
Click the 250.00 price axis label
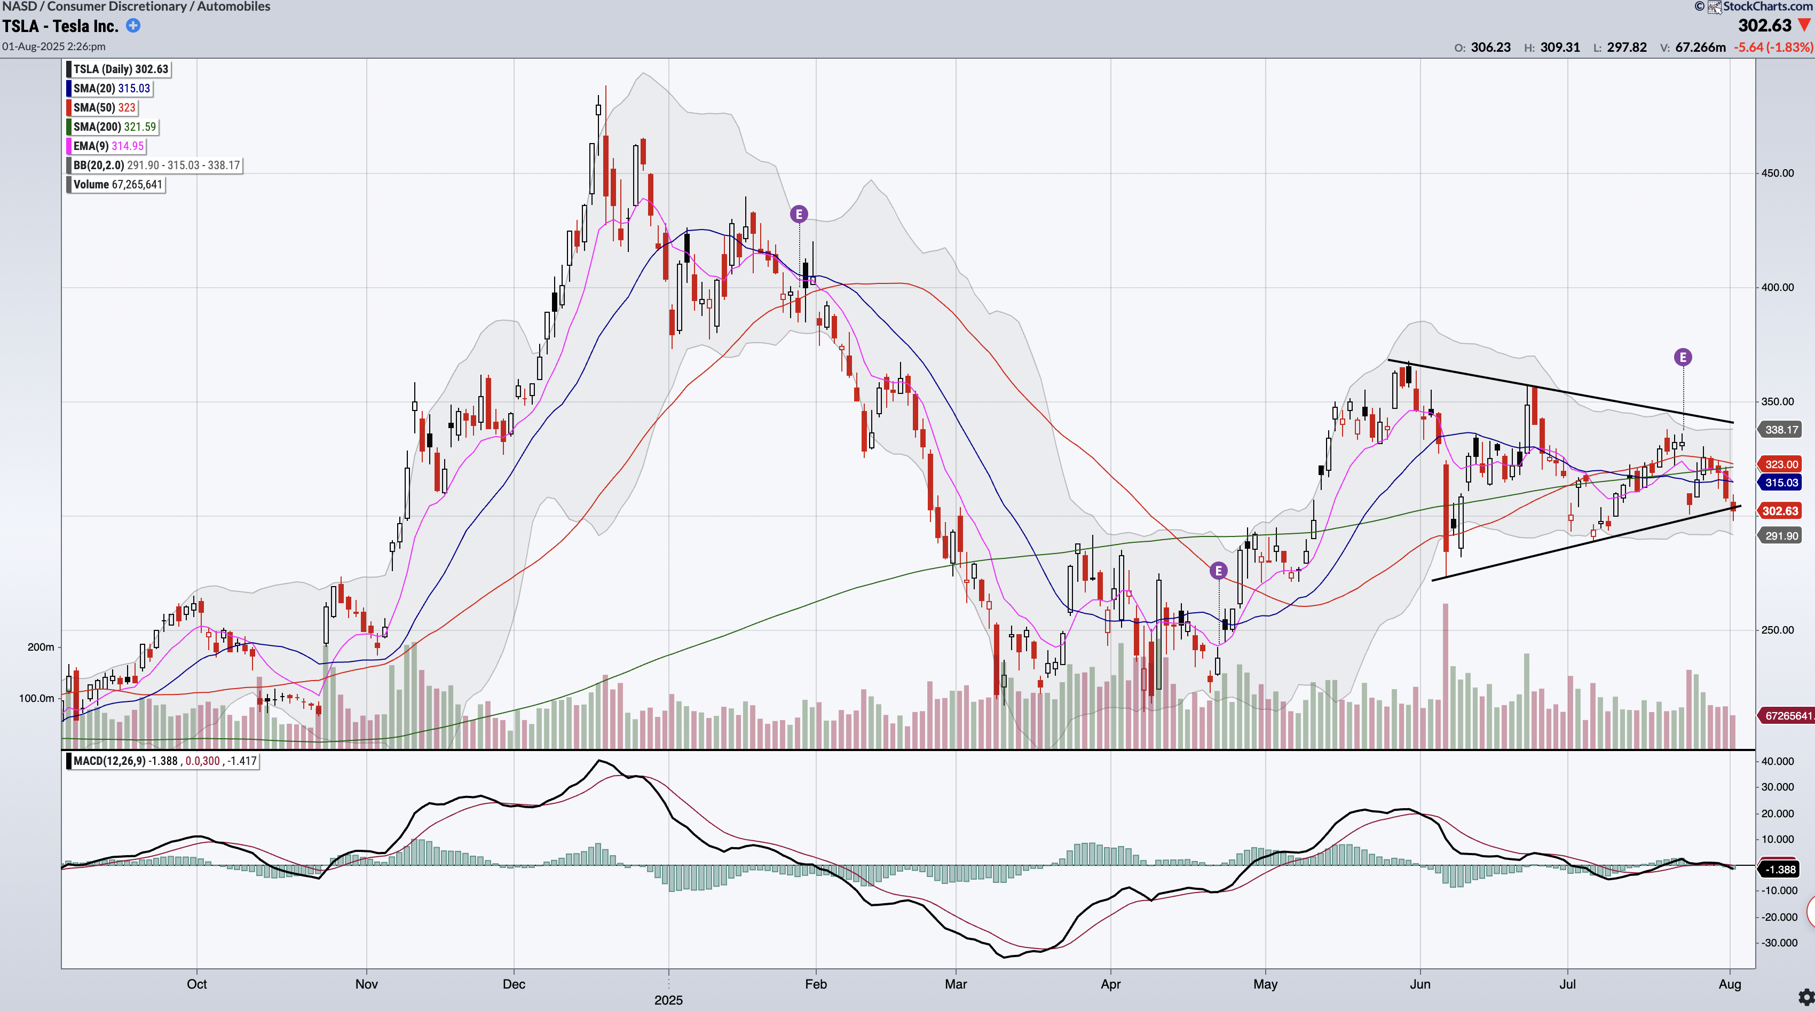[x=1777, y=630]
